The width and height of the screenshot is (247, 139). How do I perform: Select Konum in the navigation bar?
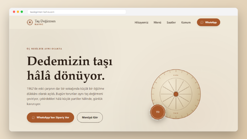pos(186,22)
